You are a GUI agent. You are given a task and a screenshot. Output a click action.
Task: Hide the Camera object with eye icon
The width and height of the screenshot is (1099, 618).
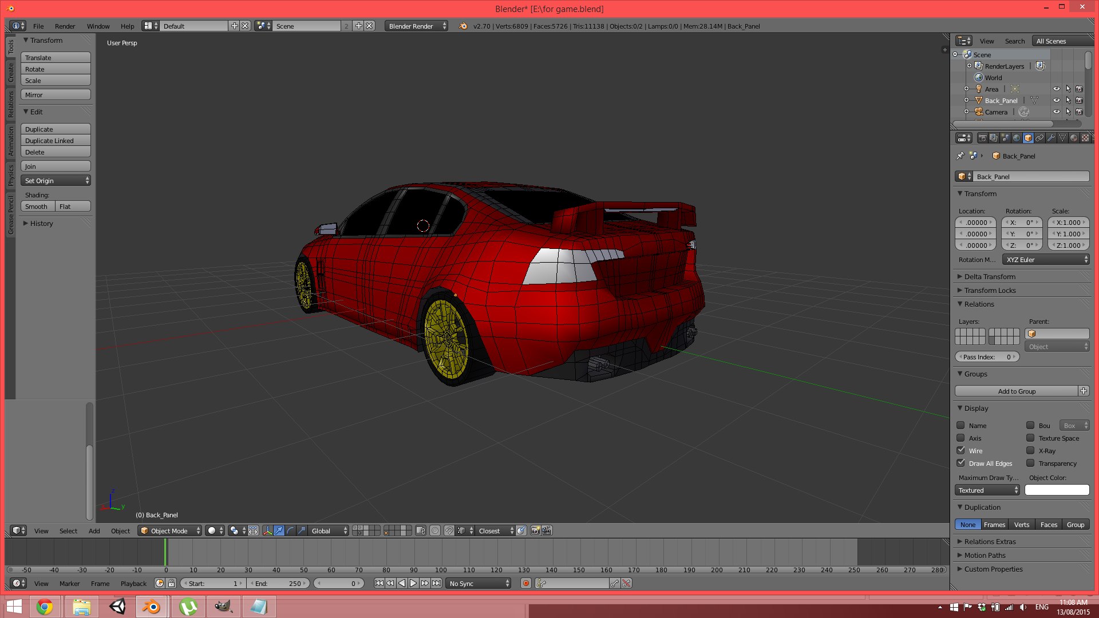pyautogui.click(x=1057, y=112)
